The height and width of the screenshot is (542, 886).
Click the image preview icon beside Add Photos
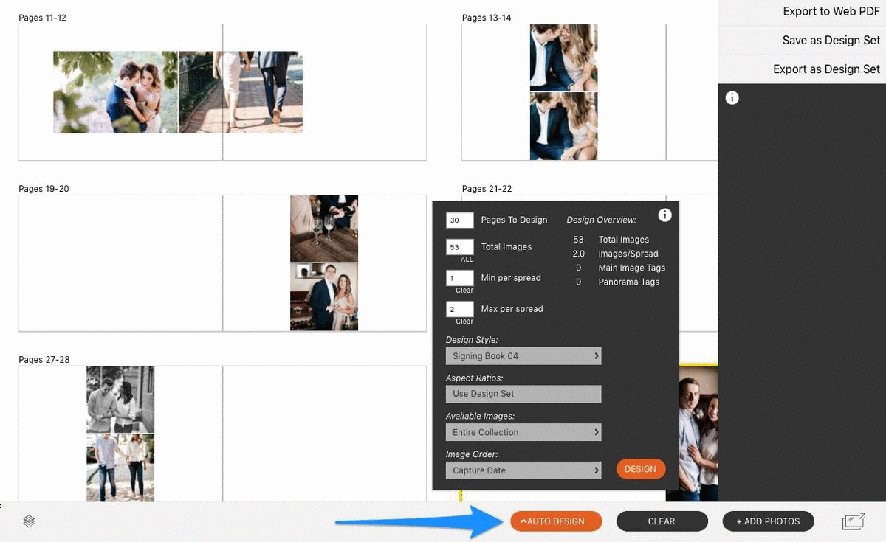point(854,521)
